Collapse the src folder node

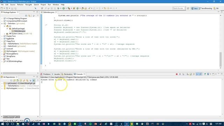[5, 26]
